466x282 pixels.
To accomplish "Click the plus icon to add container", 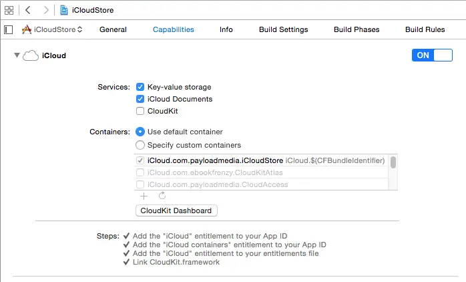I will pyautogui.click(x=143, y=196).
